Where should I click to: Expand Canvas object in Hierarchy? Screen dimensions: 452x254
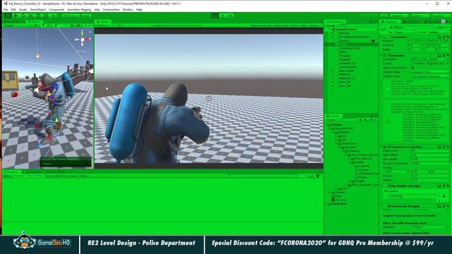coord(333,33)
